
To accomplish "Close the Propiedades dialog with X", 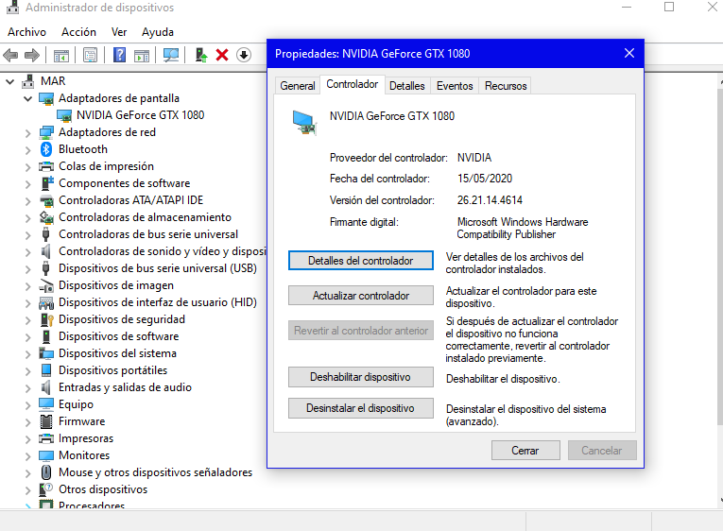I will [629, 54].
